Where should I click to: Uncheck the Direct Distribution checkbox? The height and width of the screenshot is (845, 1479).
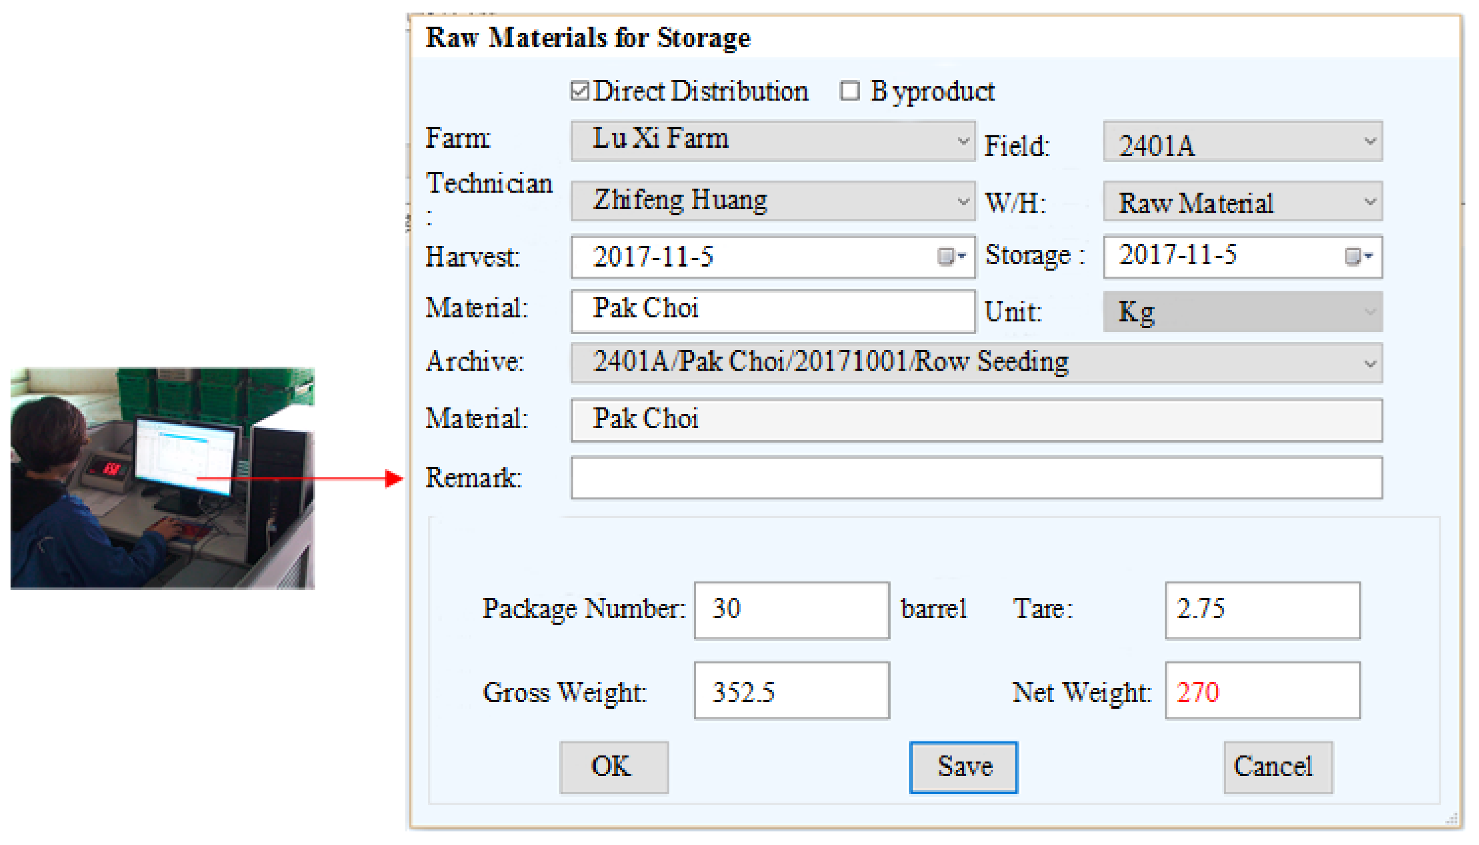point(579,91)
